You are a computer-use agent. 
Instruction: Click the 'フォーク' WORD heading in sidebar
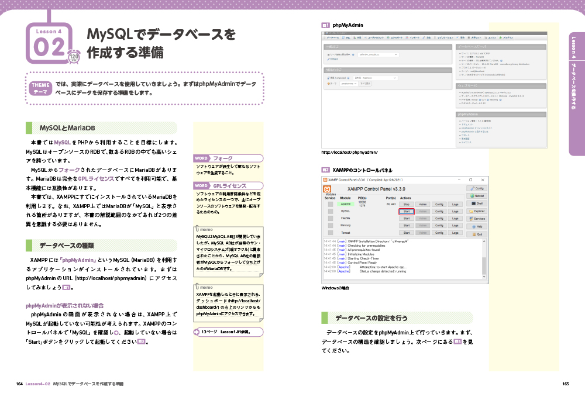point(228,158)
